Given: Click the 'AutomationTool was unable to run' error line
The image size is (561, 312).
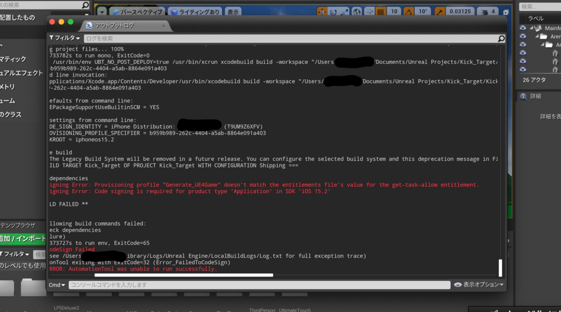Looking at the screenshot, I should click(133, 269).
